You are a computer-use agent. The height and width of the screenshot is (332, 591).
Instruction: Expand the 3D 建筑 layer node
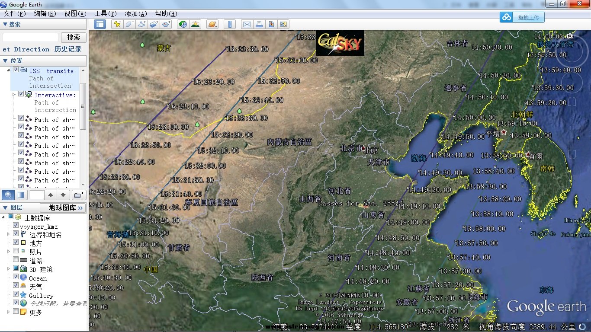pyautogui.click(x=9, y=268)
